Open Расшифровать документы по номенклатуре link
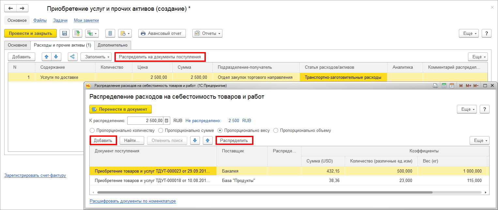Image resolution: width=498 pixels, height=210 pixels. (132, 201)
